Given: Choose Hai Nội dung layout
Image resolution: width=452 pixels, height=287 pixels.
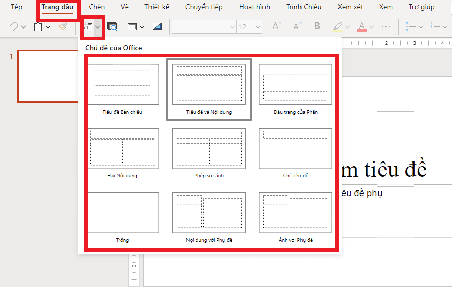Looking at the screenshot, I should [x=123, y=154].
